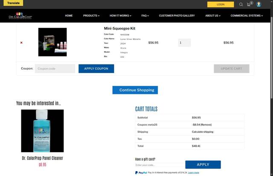Click the Continue Shopping button
Image resolution: width=273 pixels, height=176 pixels.
[135, 90]
